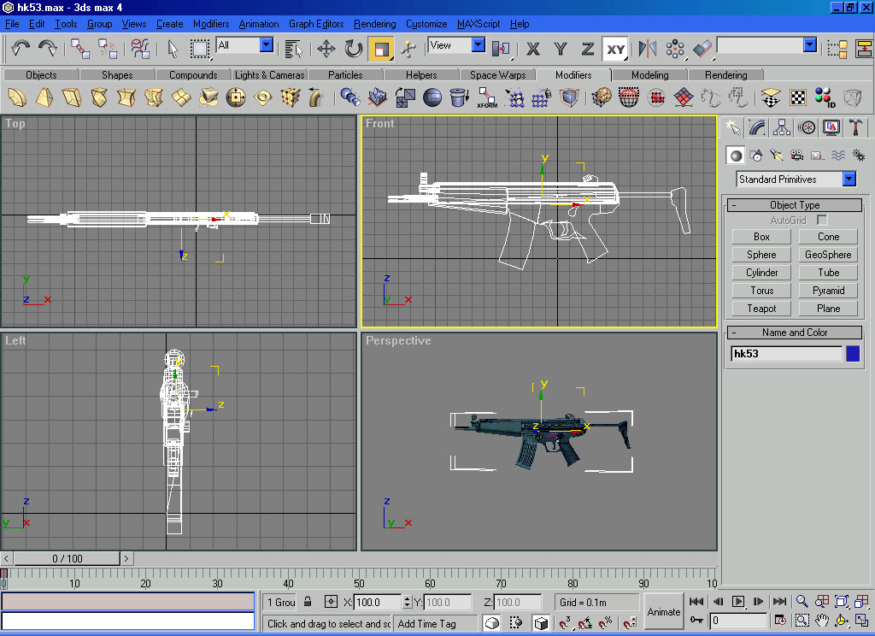Switch to the Space Warps tab
The height and width of the screenshot is (636, 875).
(497, 75)
